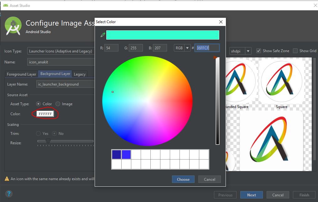Select the eyedropper tool in the color dialog
318x202 pixels.
pos(102,34)
